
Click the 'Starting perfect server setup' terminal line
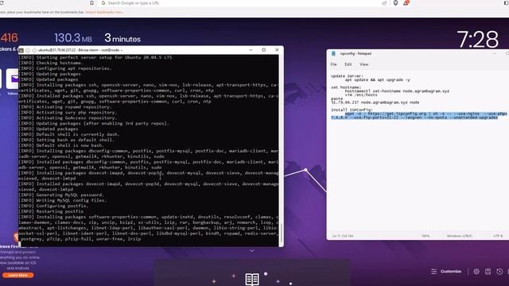[95, 57]
